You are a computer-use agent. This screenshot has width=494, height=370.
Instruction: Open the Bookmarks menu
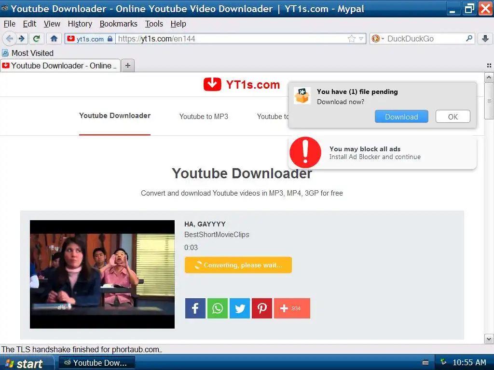tap(119, 24)
